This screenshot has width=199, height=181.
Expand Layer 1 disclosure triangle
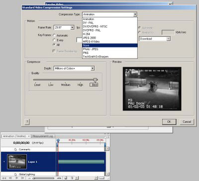4,162
